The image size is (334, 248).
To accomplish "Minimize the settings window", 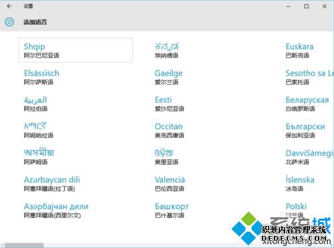I will 289,6.
